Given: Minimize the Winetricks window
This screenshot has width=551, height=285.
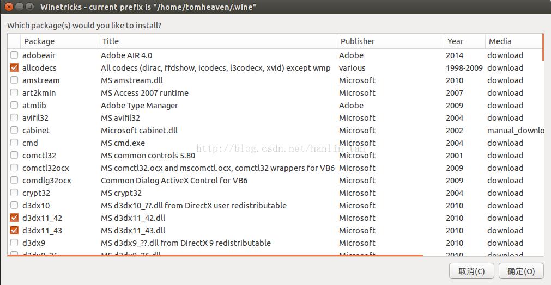Looking at the screenshot, I should (x=20, y=7).
